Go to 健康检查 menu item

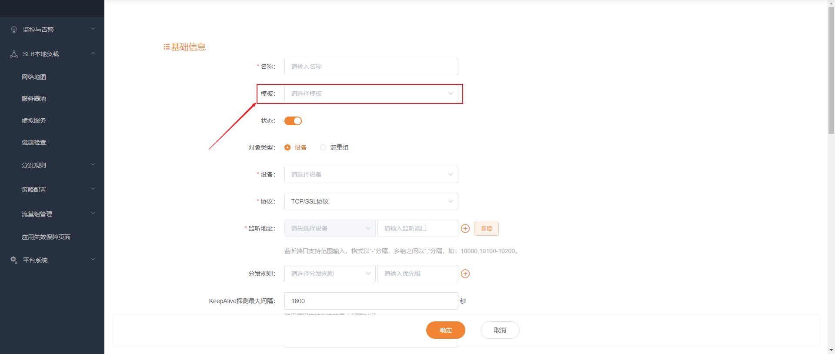[x=34, y=142]
